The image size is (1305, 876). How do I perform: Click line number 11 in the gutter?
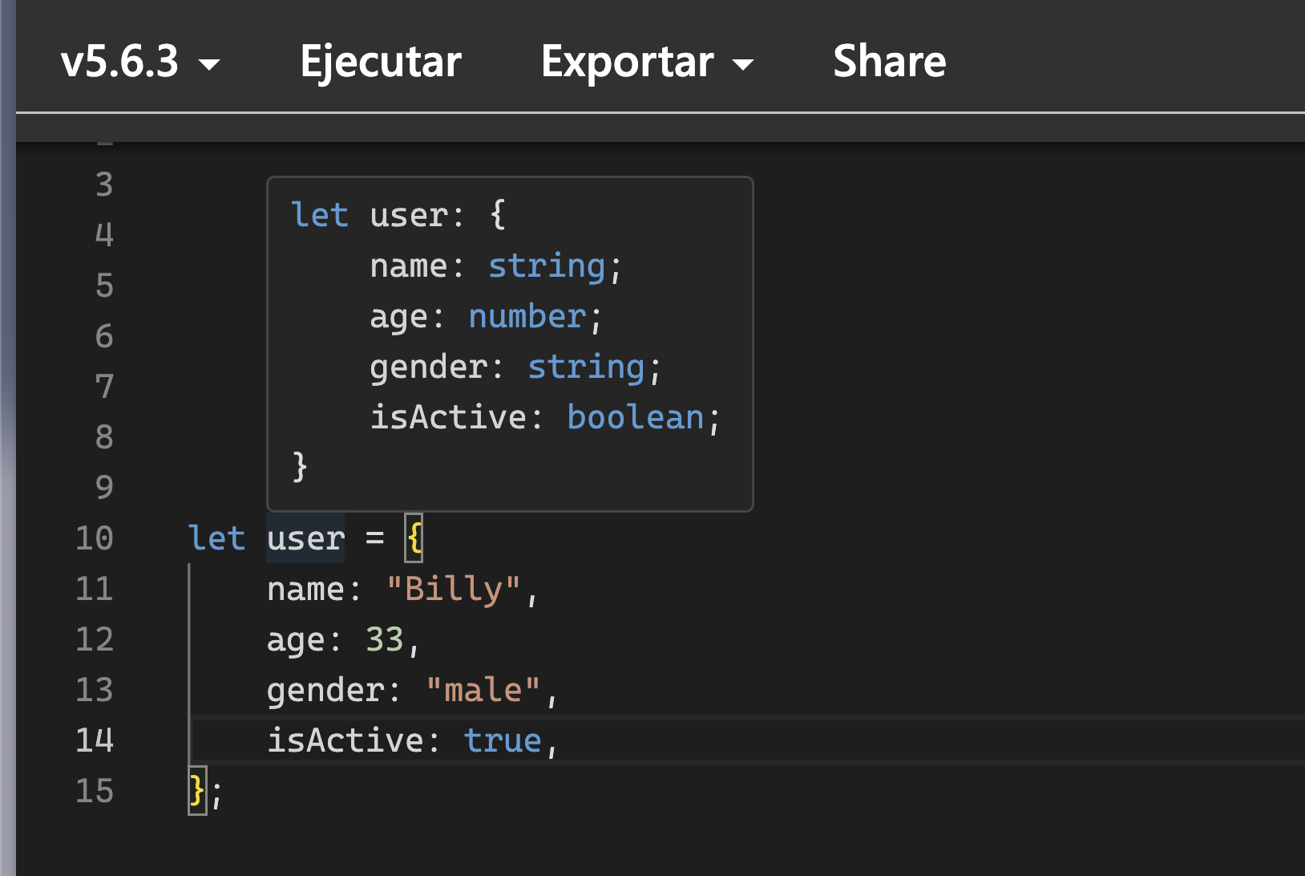coord(95,589)
